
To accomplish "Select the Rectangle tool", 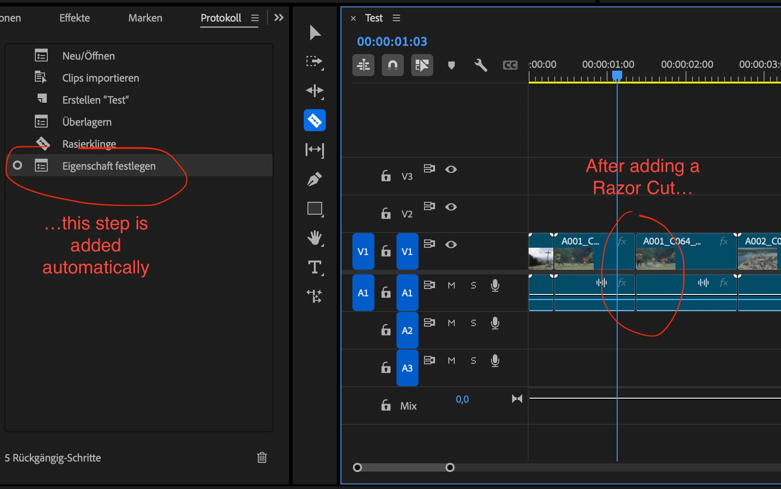I will pos(315,209).
